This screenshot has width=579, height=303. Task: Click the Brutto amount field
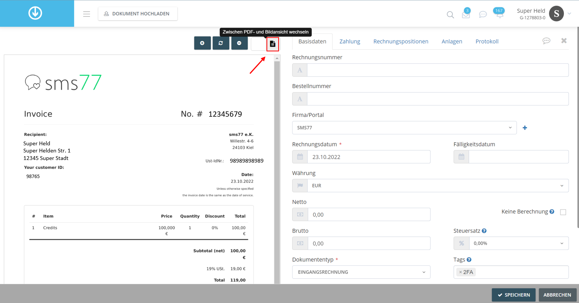pos(369,244)
